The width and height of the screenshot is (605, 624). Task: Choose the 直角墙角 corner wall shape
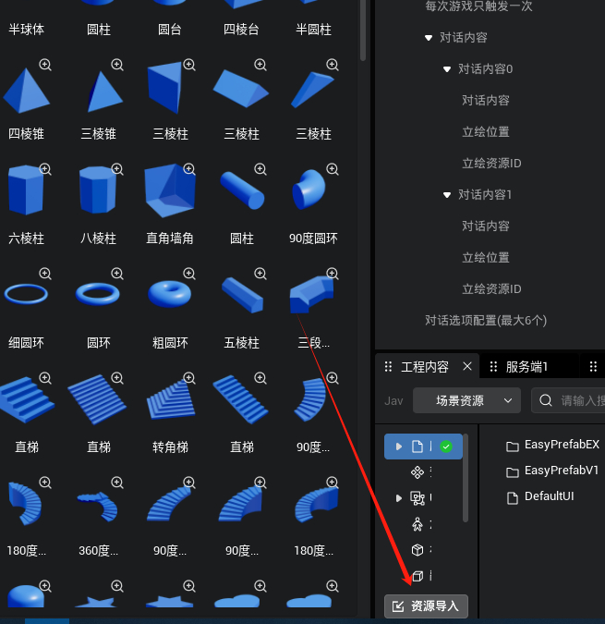pos(170,190)
